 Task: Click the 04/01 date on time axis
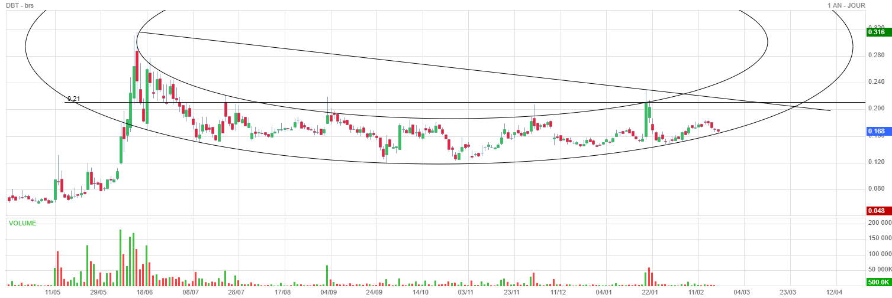click(604, 292)
